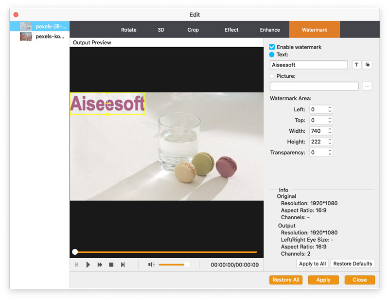Open the text font settings (T) icon
This screenshot has height=300, width=389.
click(356, 65)
